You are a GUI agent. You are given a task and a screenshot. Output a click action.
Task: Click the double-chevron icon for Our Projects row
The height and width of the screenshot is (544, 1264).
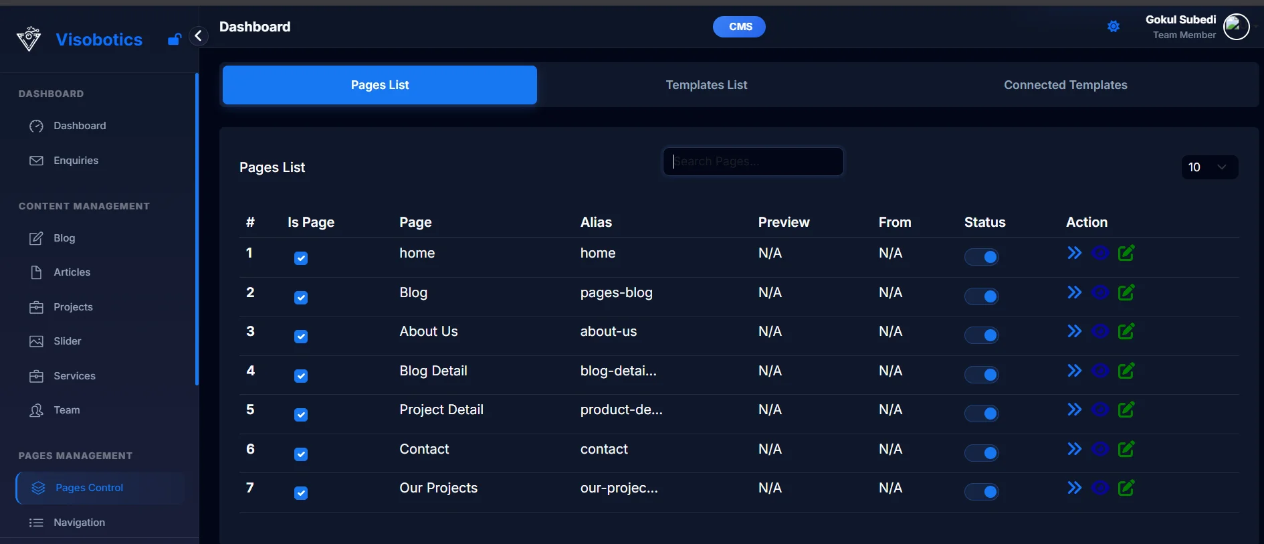pyautogui.click(x=1074, y=488)
